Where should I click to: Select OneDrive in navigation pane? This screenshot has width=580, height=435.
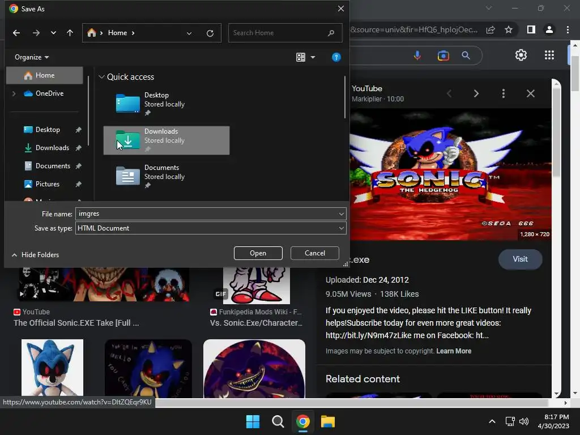tap(44, 93)
